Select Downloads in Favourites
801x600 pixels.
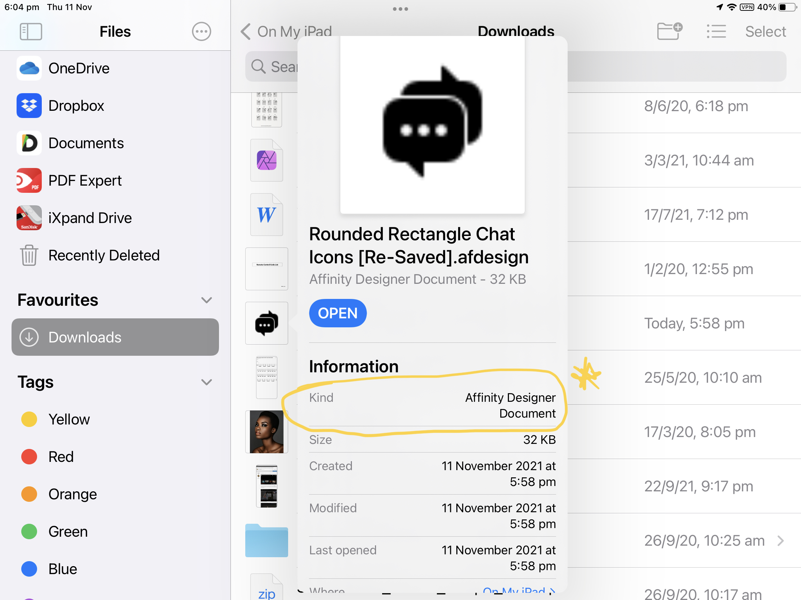(115, 337)
